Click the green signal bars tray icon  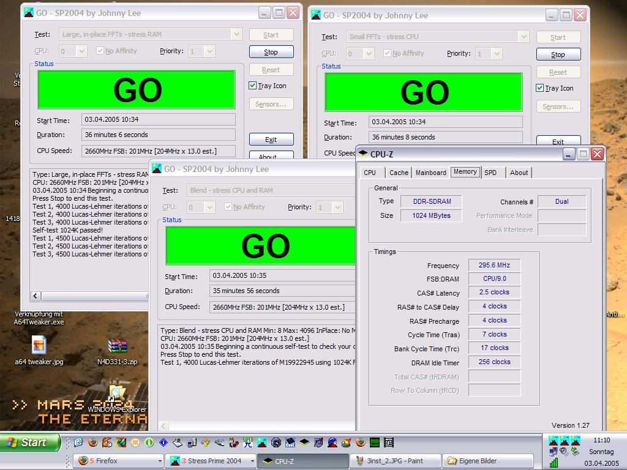click(554, 463)
